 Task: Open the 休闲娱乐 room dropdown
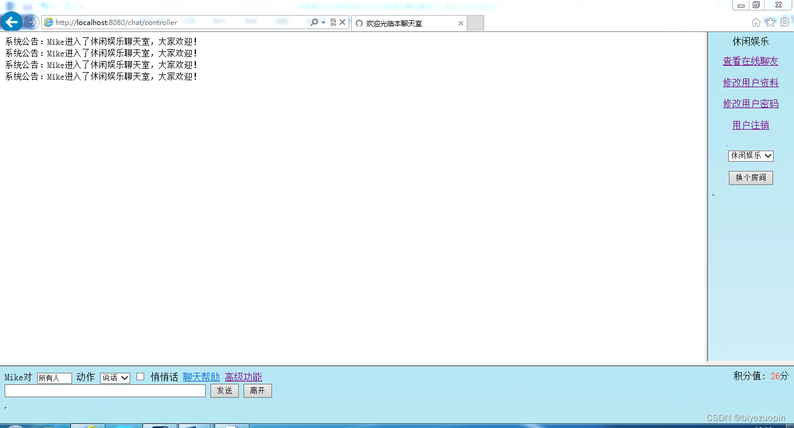750,155
